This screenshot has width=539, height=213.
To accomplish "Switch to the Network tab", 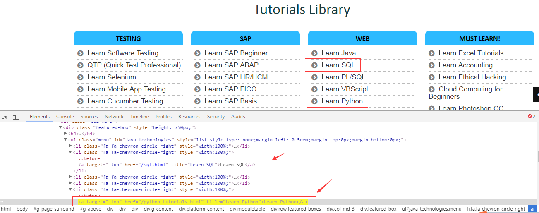I will [114, 117].
